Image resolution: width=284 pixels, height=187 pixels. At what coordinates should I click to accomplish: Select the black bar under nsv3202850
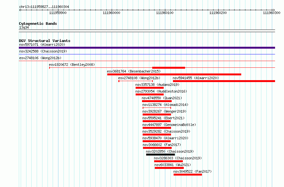161,155
